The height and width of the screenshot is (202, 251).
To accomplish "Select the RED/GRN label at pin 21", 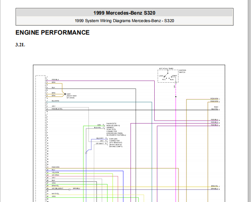I will coord(55,167).
